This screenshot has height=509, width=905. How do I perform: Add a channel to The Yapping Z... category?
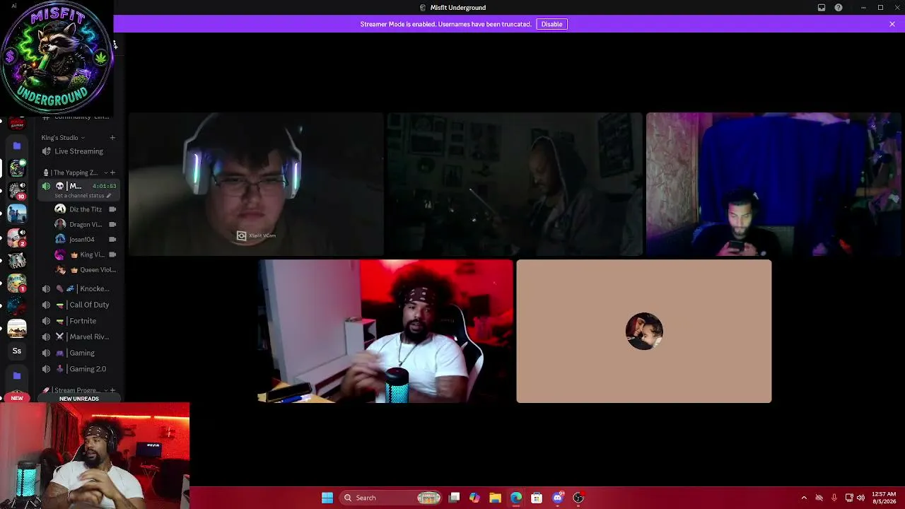[112, 172]
